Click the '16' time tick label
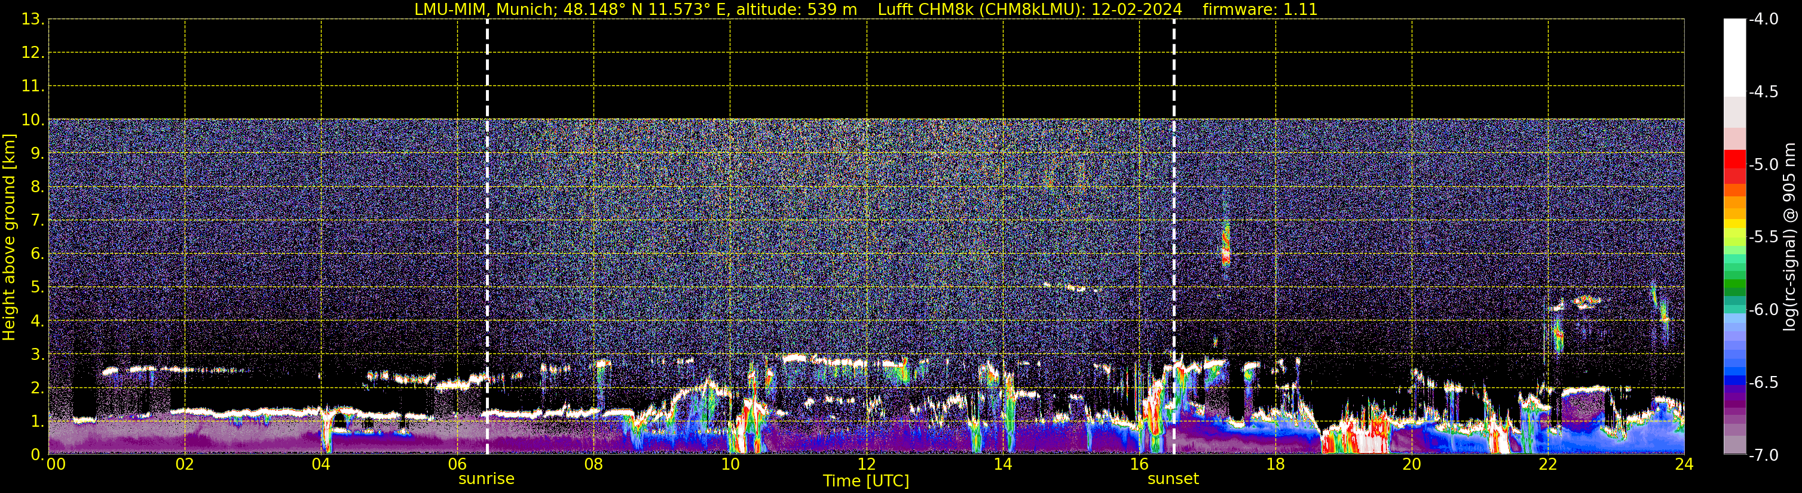 coord(1139,464)
